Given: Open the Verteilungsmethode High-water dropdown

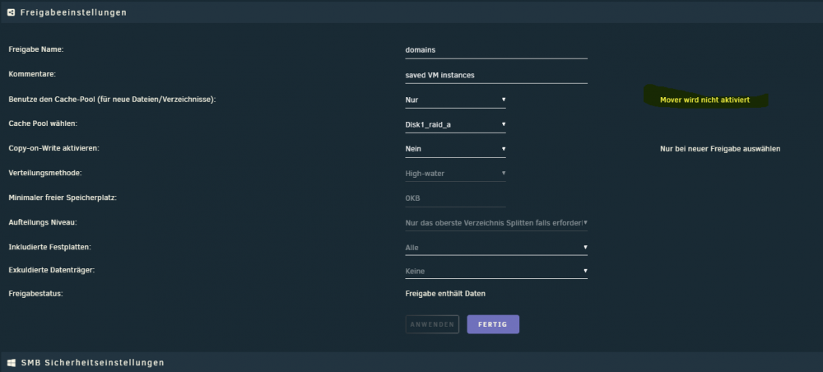Looking at the screenshot, I should (455, 173).
